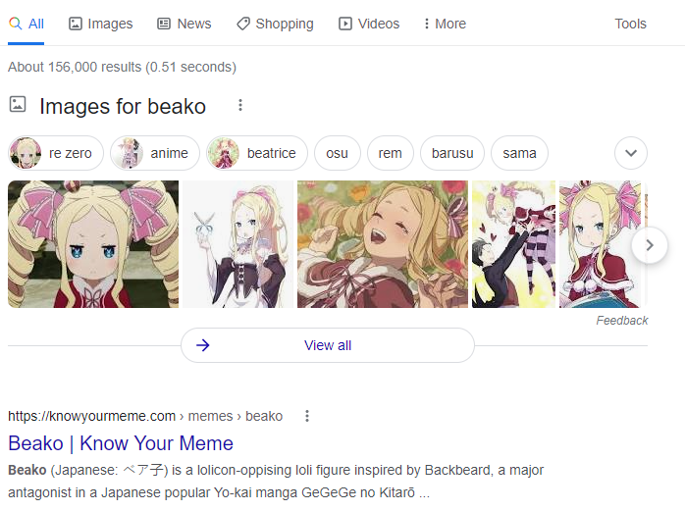Select the re zero filter chip
The width and height of the screenshot is (685, 511).
(x=56, y=153)
